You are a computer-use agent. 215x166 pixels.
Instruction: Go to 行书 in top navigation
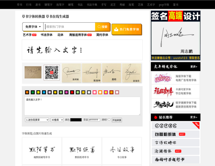coord(29,5)
